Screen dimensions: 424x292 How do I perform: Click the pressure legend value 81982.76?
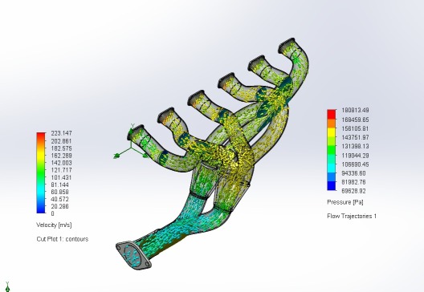point(353,182)
